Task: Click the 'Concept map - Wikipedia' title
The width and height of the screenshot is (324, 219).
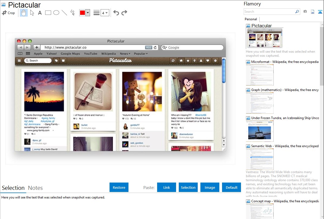Action: click(x=285, y=201)
